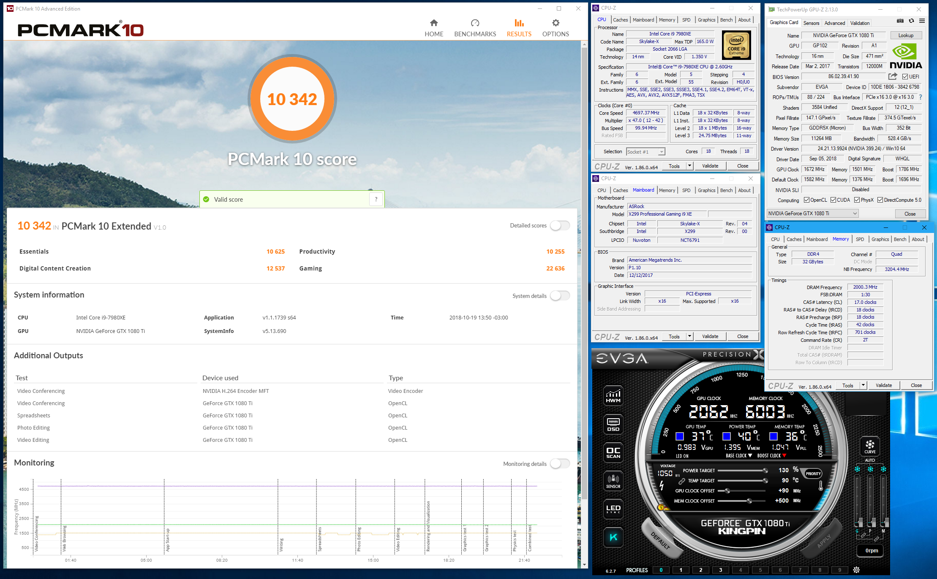Click the POWER TEMP blue color square
The width and height of the screenshot is (937, 579).
click(x=726, y=436)
